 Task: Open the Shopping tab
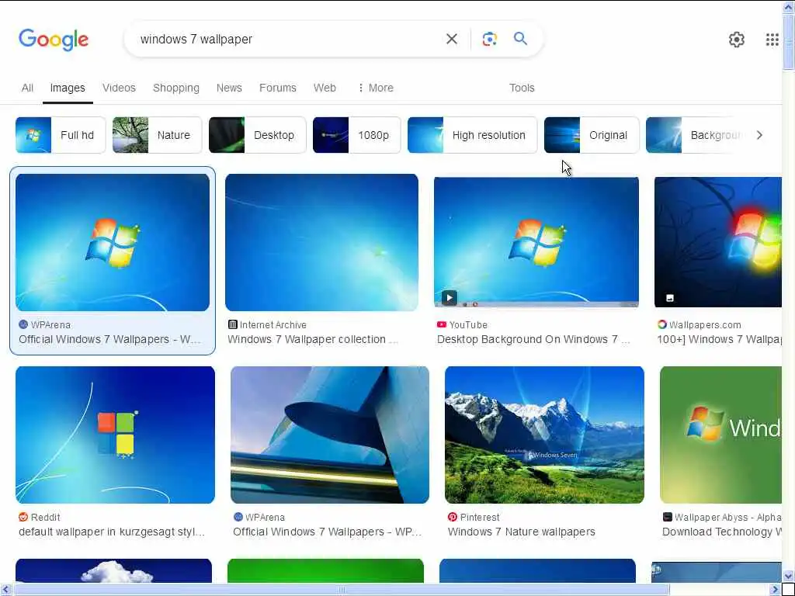tap(176, 88)
